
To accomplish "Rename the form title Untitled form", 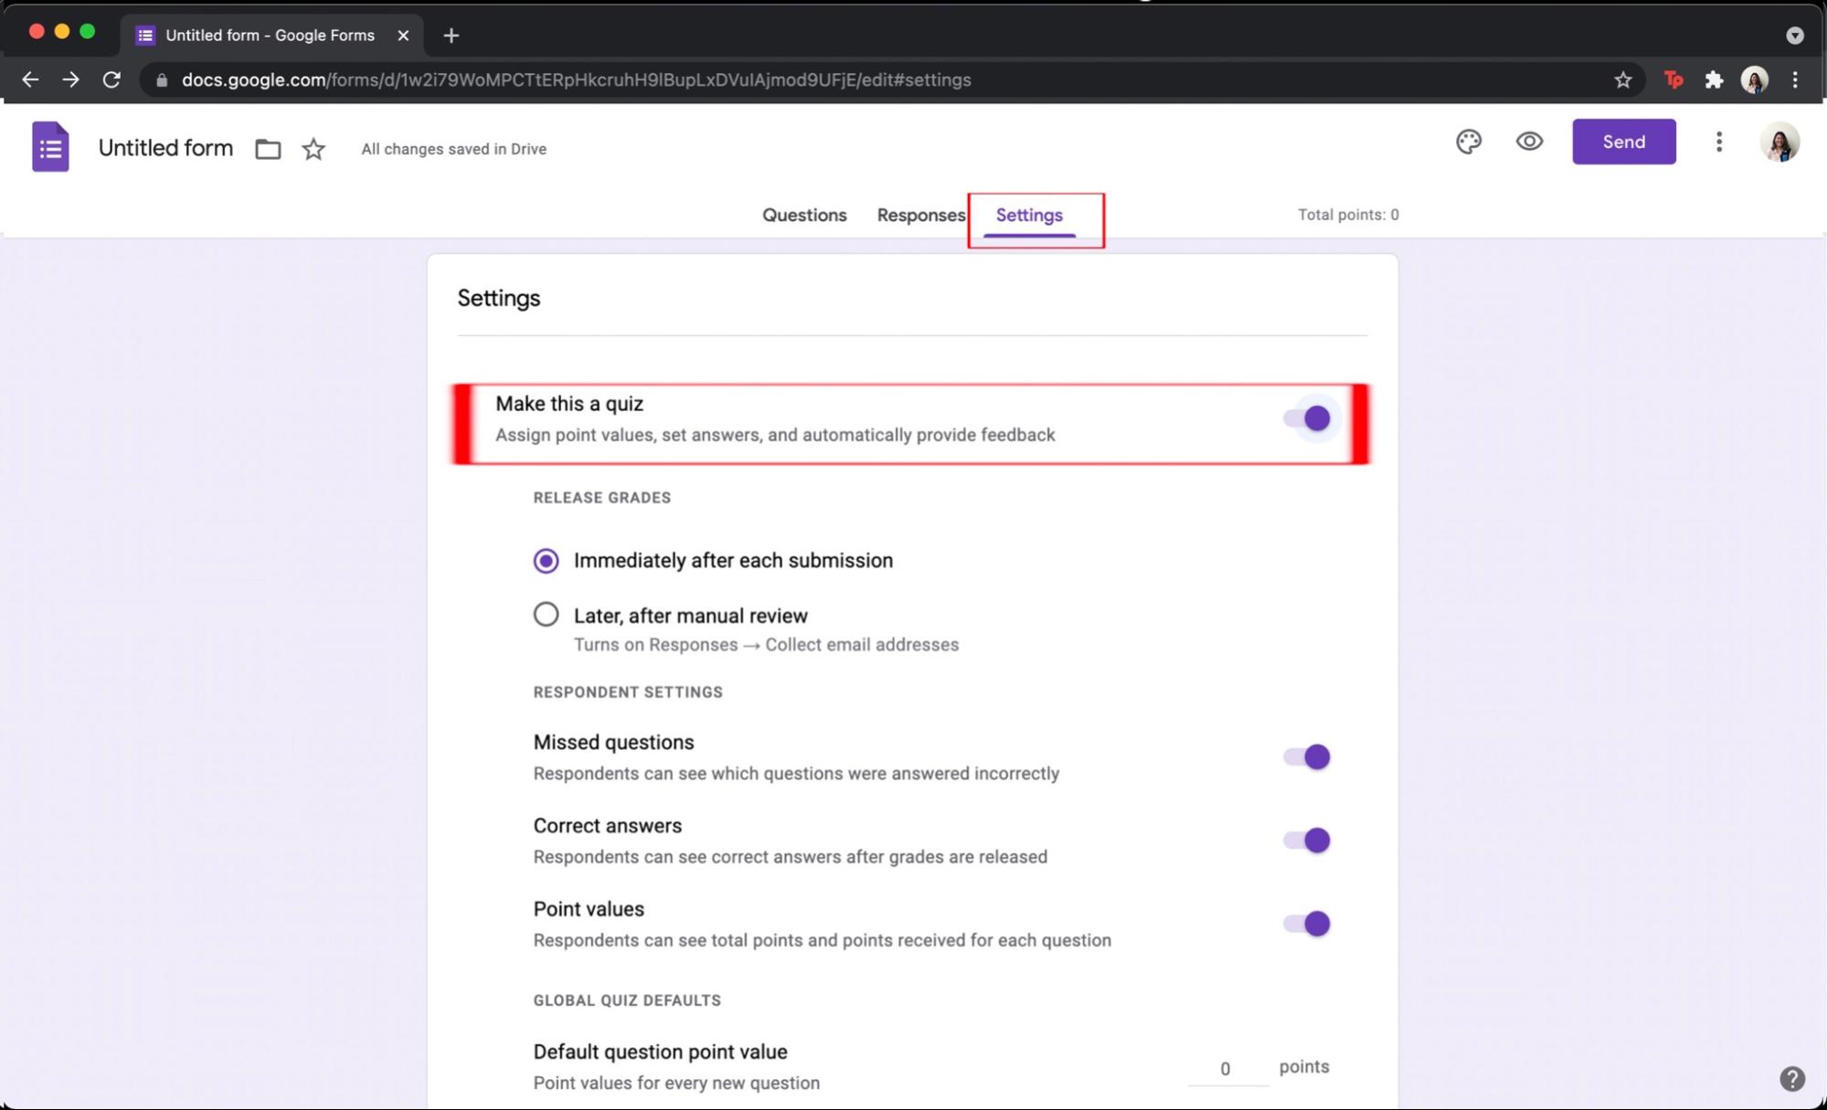I will coord(165,147).
